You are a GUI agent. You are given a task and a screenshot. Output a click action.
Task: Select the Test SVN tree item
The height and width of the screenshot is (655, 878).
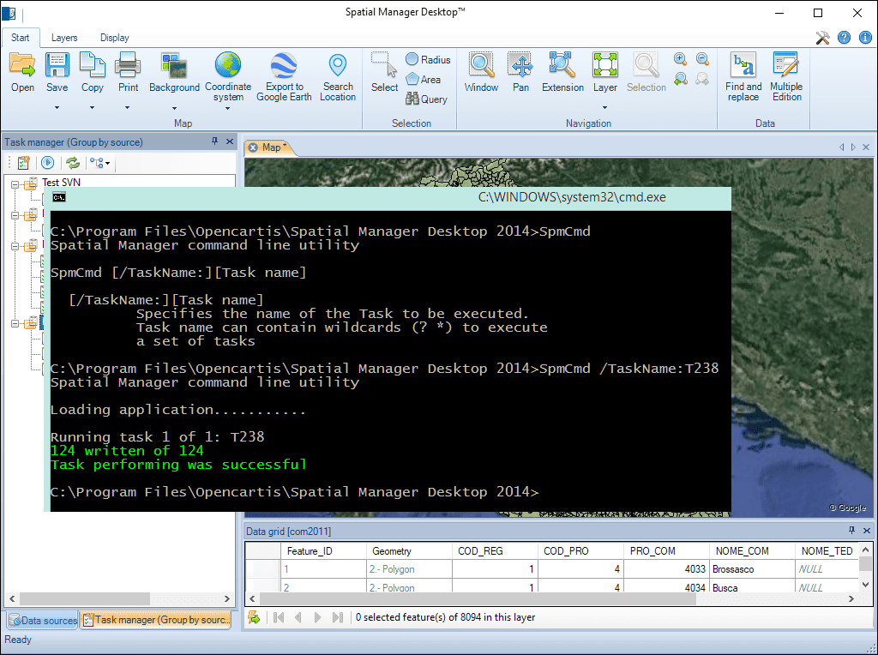61,183
